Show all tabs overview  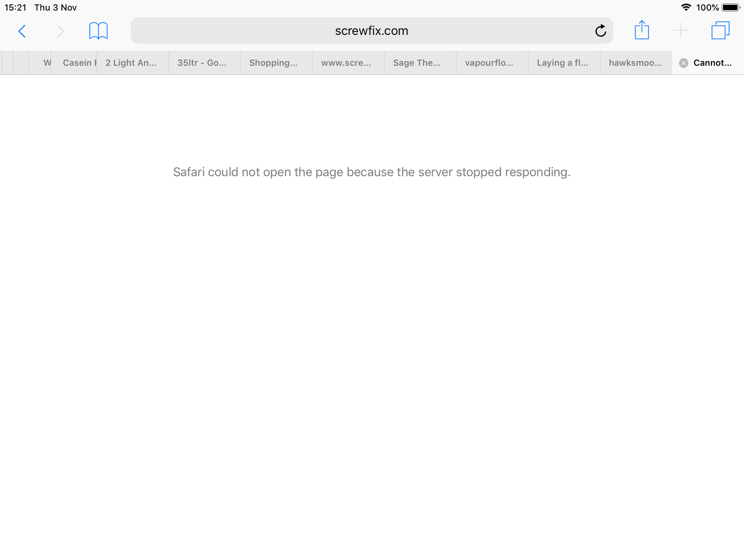tap(720, 31)
